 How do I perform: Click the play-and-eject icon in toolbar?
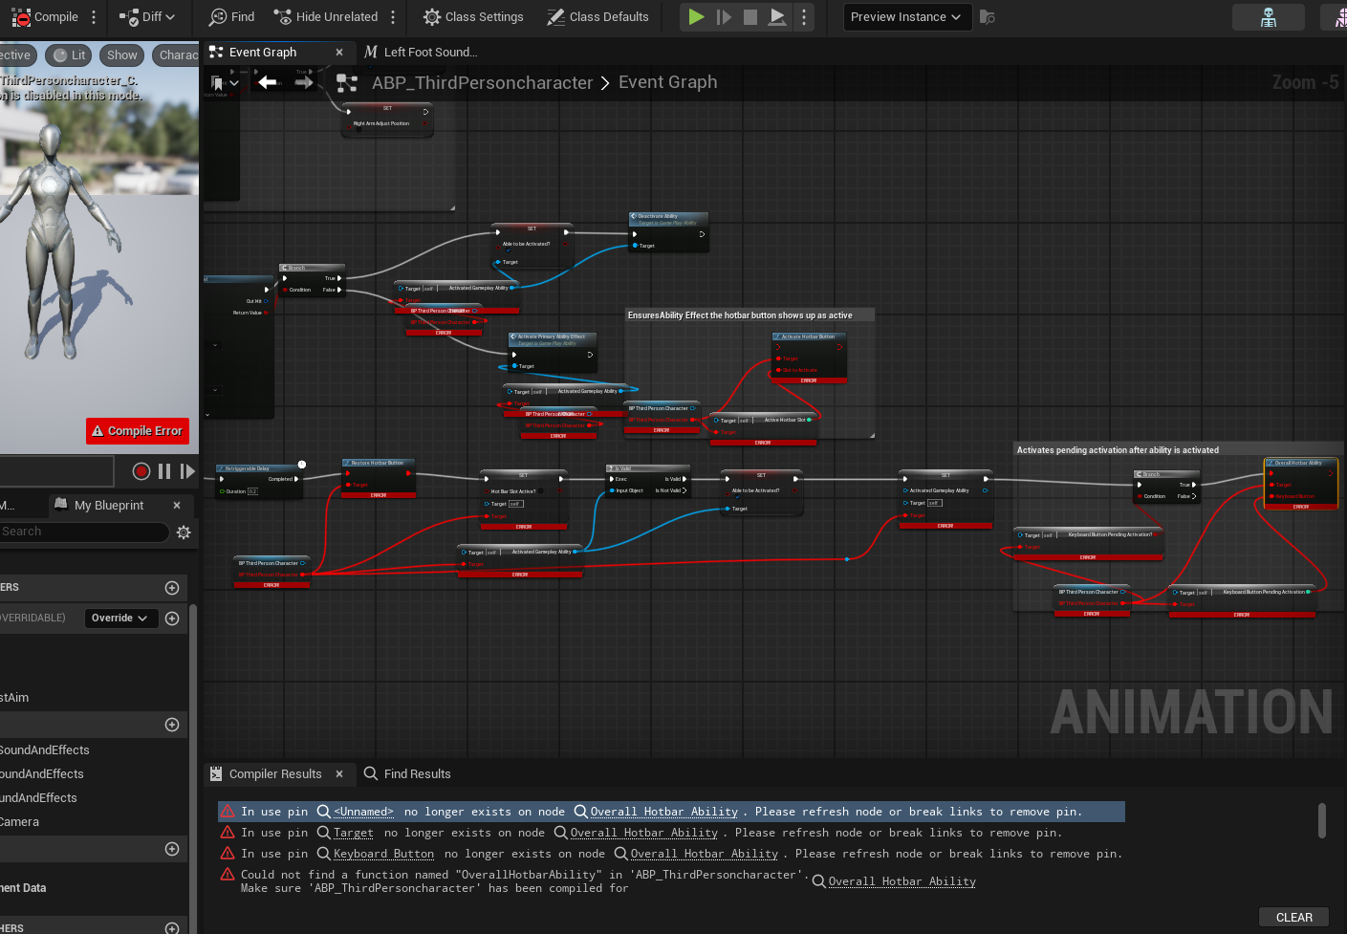(x=778, y=17)
